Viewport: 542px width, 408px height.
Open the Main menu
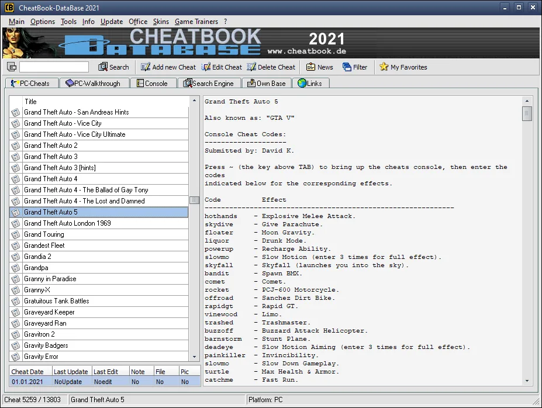pos(16,22)
